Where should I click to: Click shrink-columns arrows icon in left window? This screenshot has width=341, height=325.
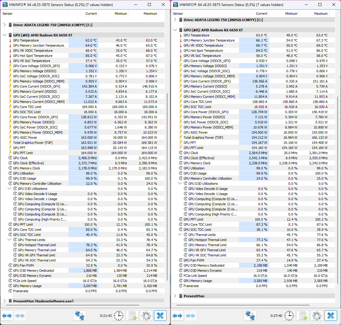(x=20, y=316)
